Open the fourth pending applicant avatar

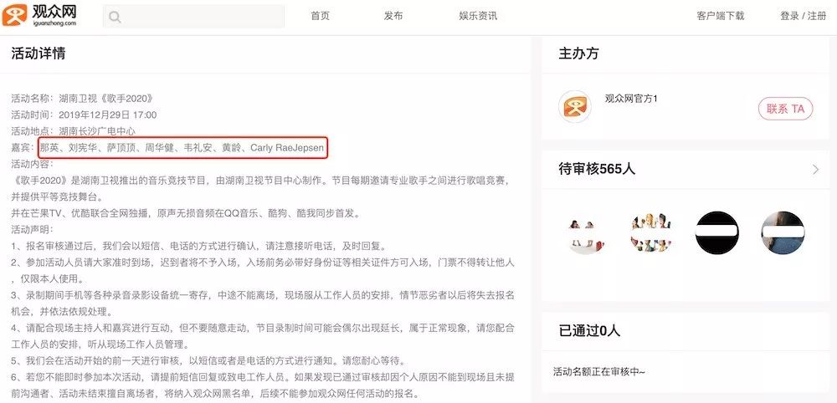tap(783, 233)
